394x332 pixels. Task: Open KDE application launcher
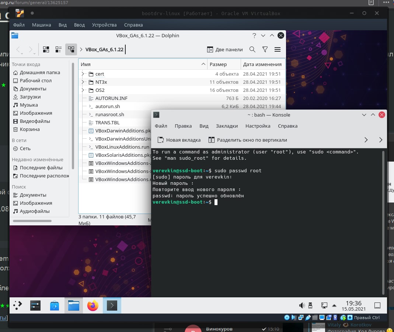[18, 305]
